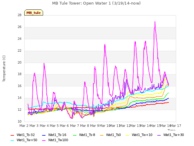
Task: Click the blue Wat1_Ts-16 legend swatch
Action: coord(44,135)
